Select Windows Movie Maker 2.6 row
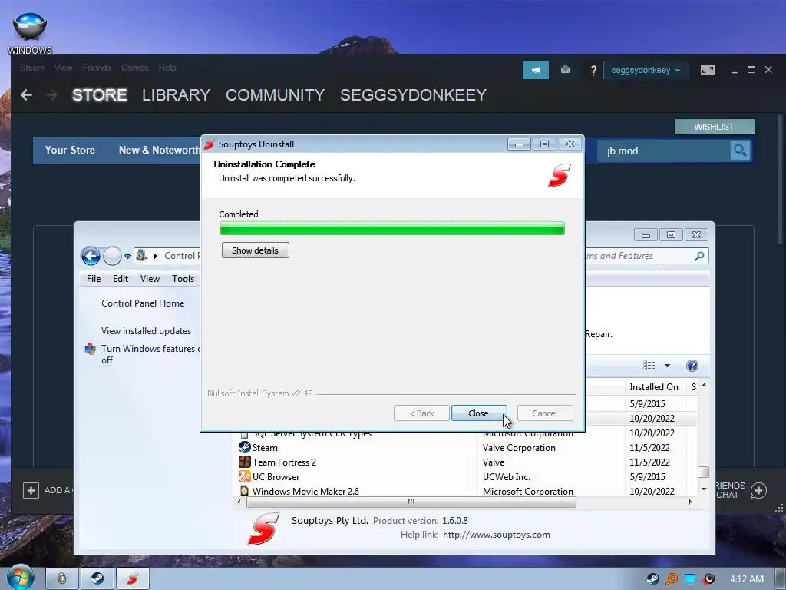Viewport: 786px width, 590px height. pos(466,491)
